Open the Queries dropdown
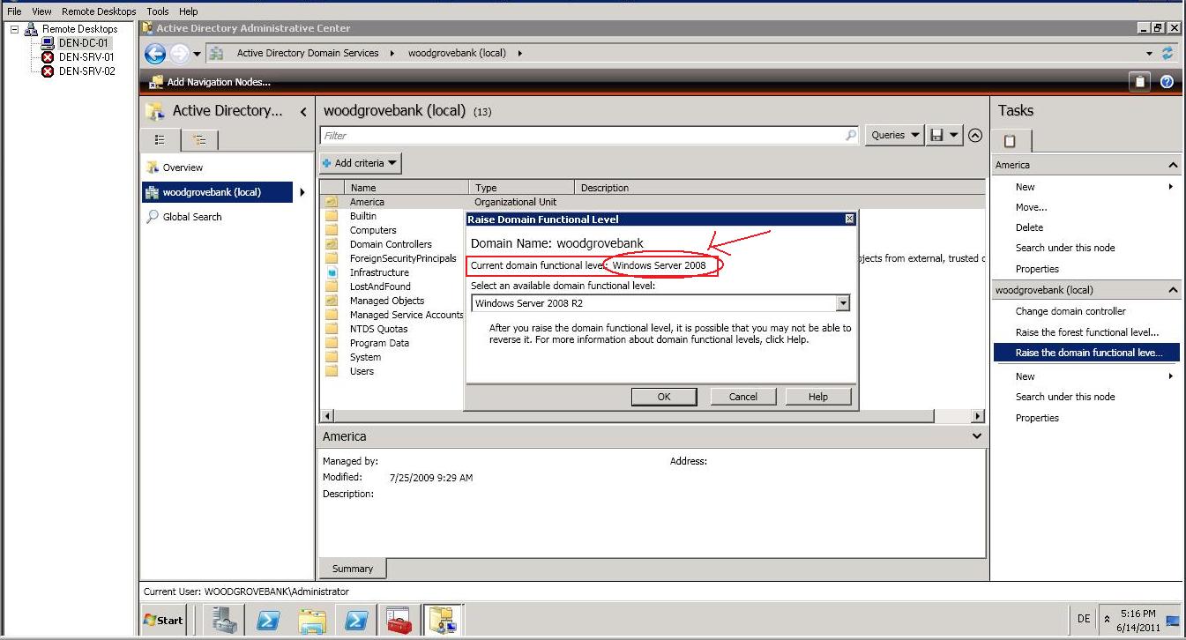The image size is (1186, 640). point(895,135)
